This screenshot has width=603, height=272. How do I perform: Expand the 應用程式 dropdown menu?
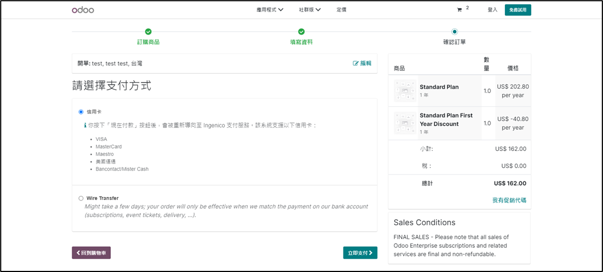270,10
